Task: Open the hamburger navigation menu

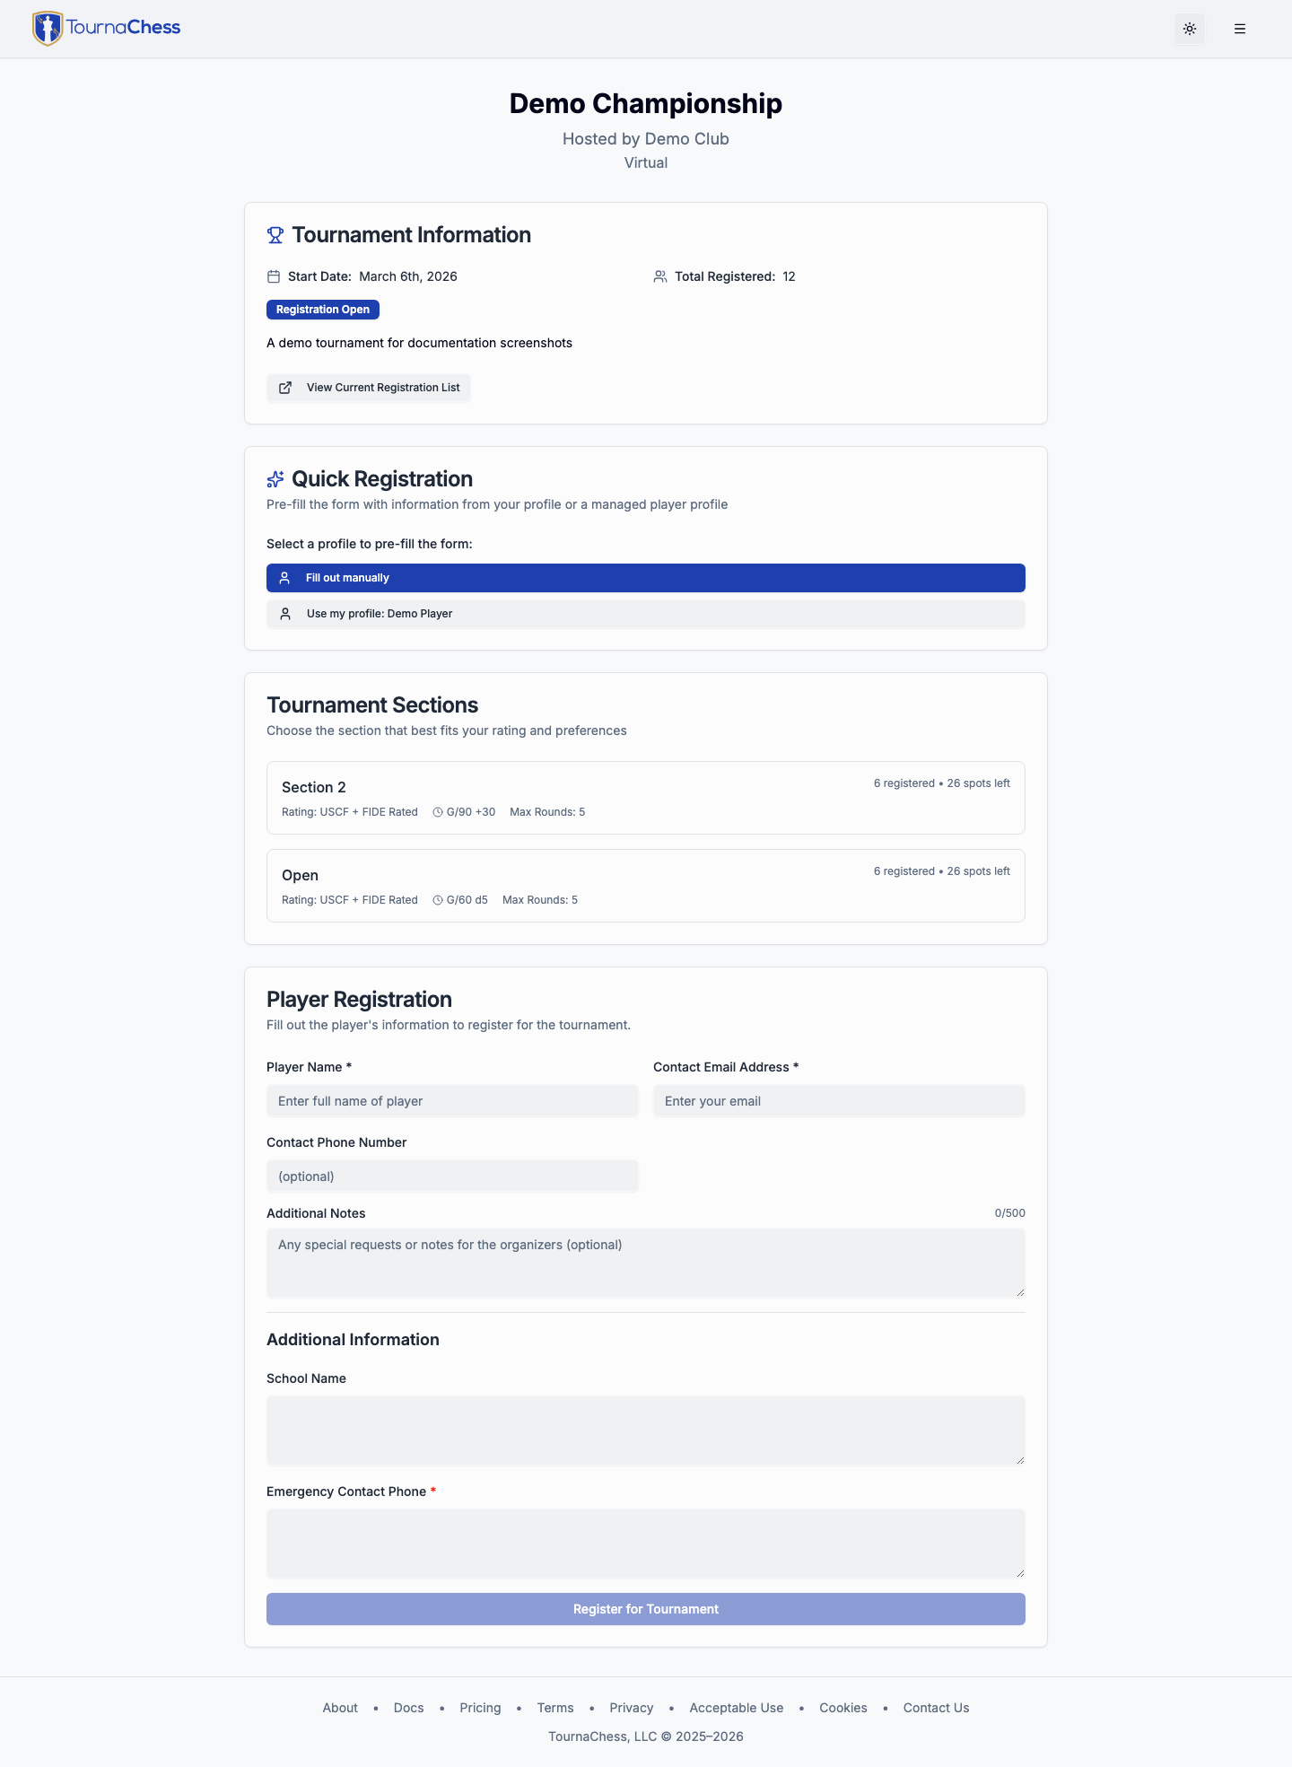Action: pos(1240,28)
